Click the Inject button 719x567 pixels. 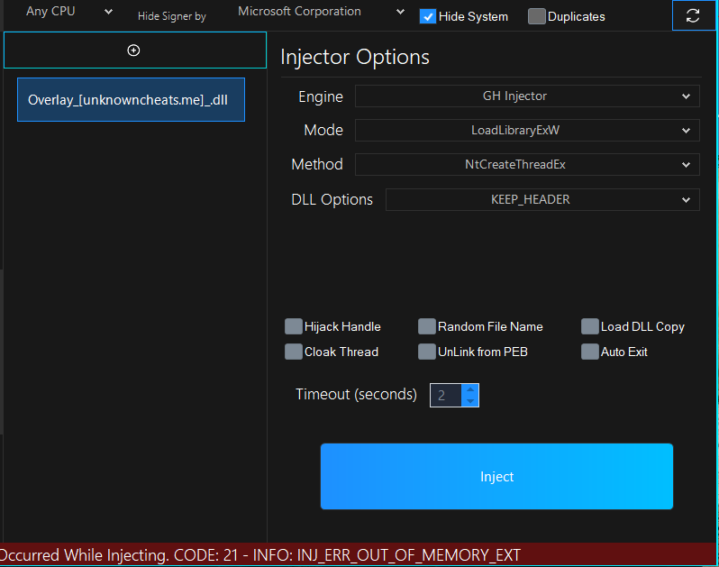tap(496, 476)
